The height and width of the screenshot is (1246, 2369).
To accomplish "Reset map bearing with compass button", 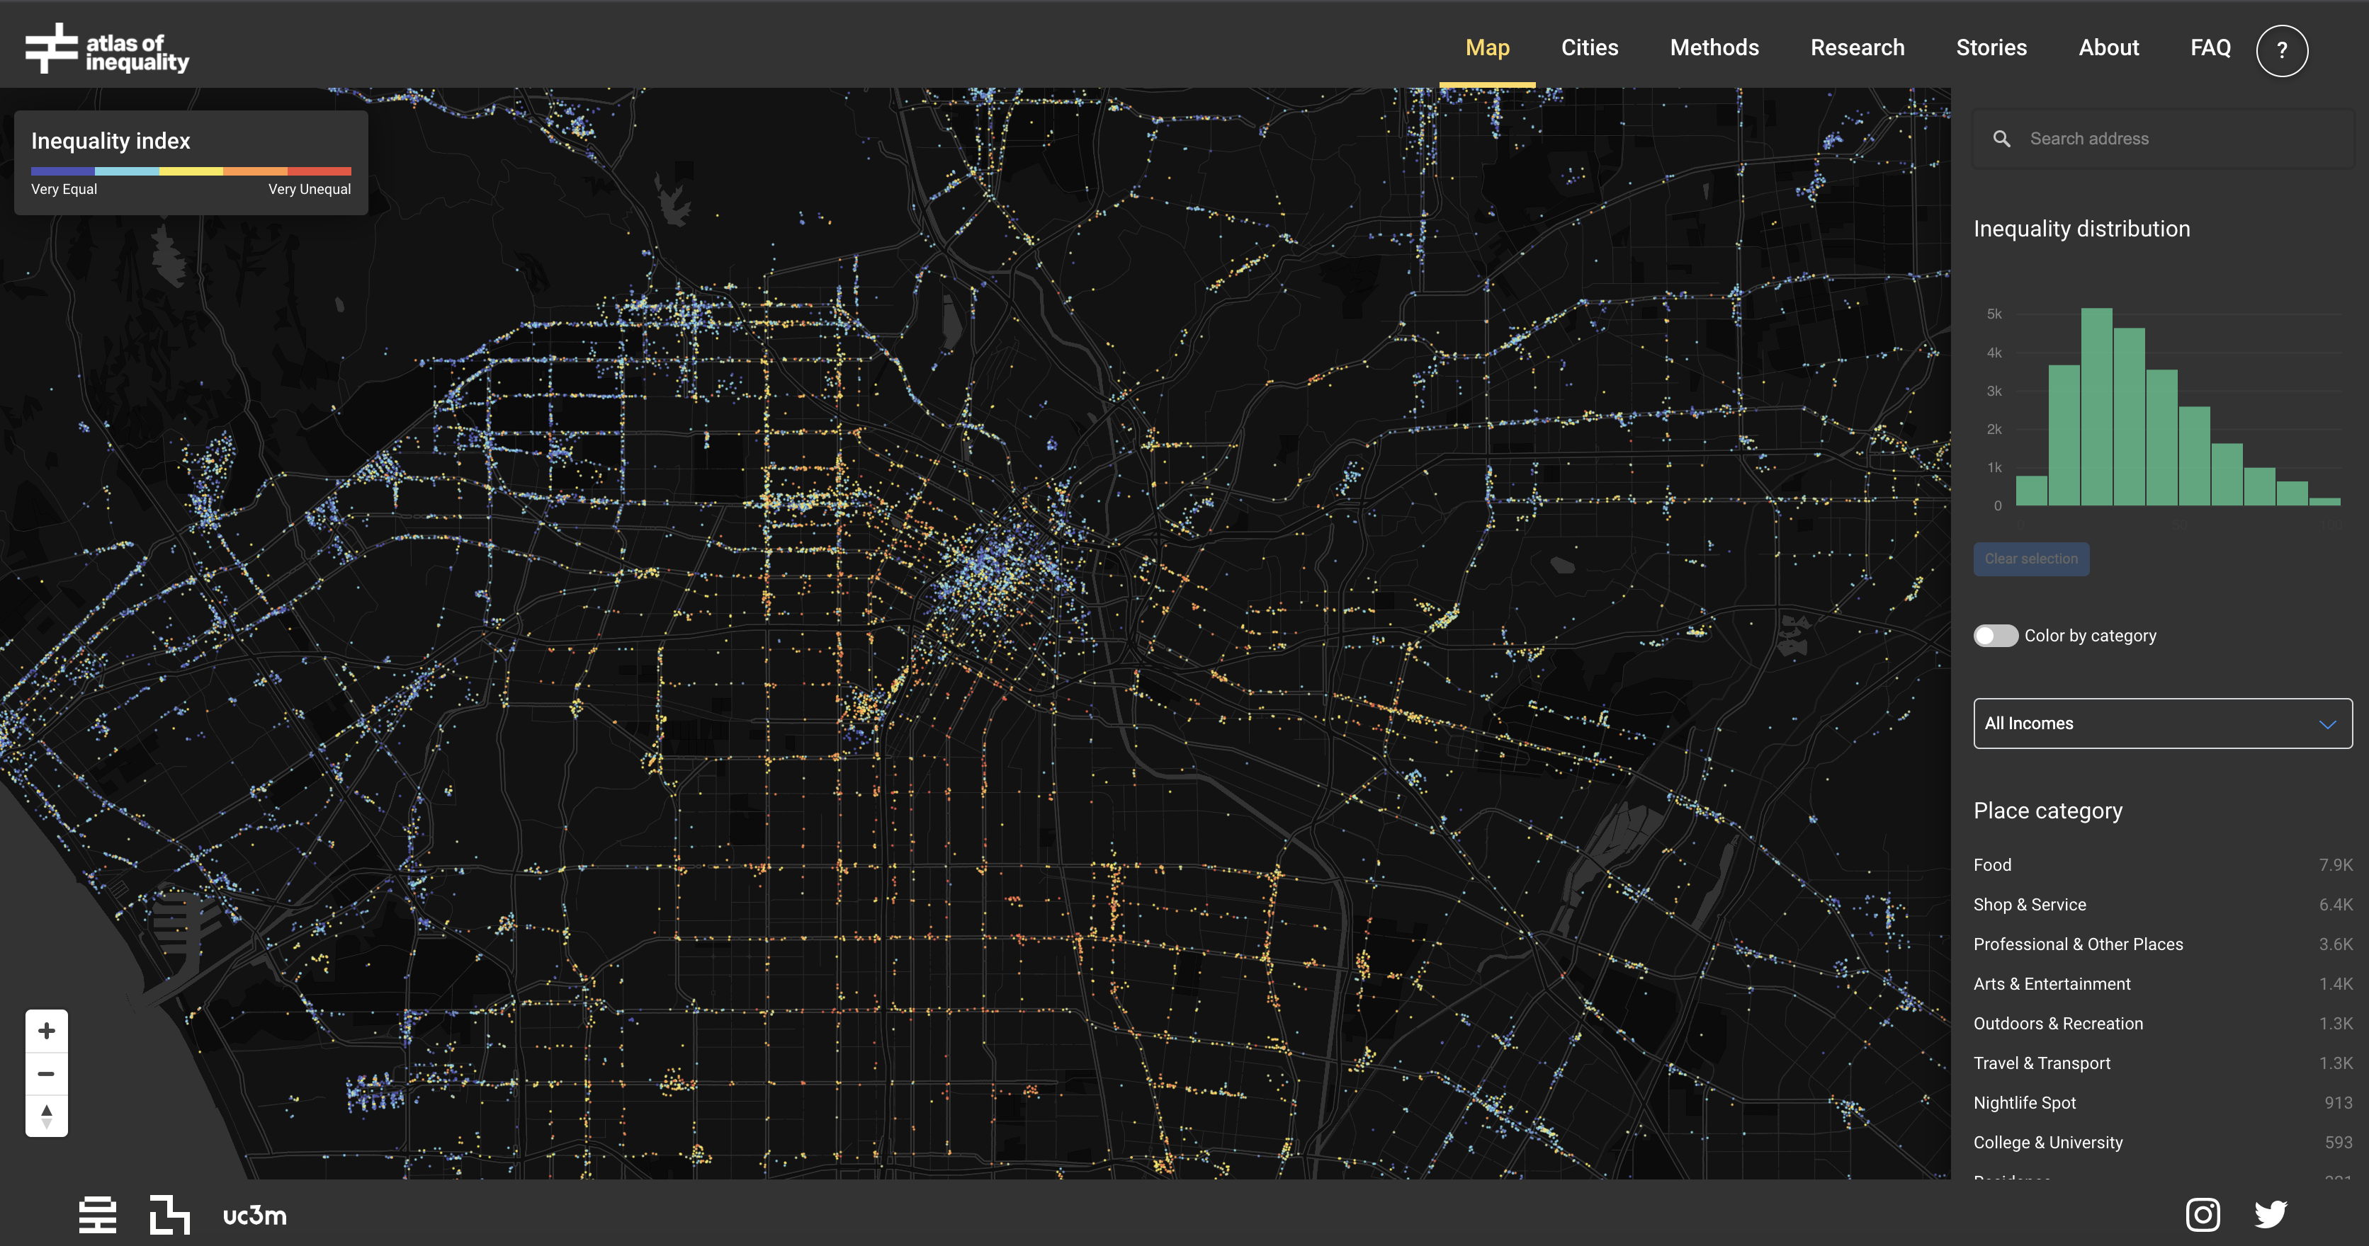I will point(47,1116).
